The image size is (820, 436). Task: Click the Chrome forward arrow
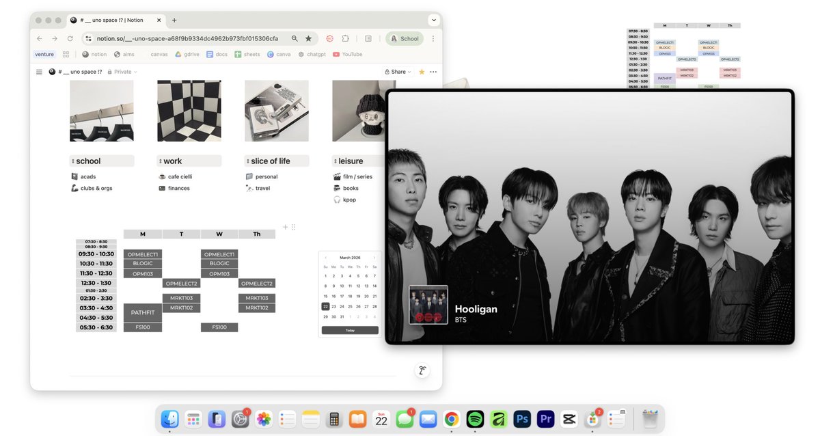coord(55,39)
